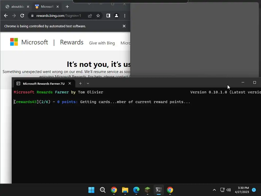Add a new terminal tab
261x196 pixels.
(80, 83)
